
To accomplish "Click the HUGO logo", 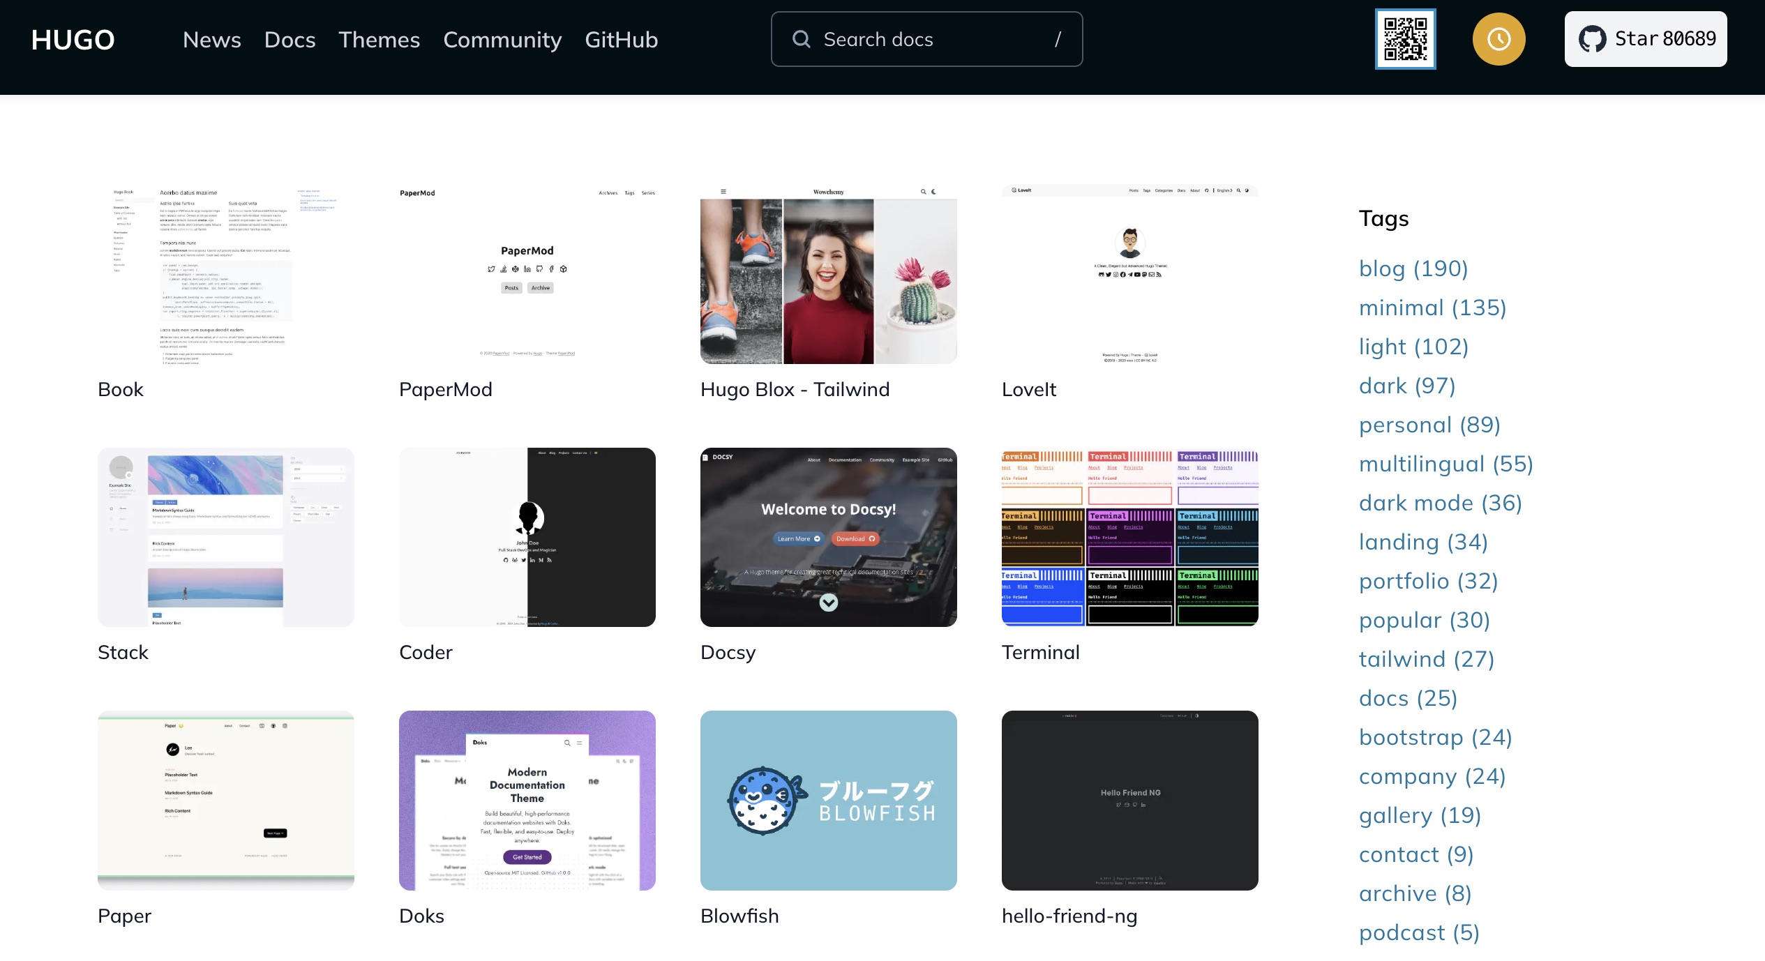I will (x=73, y=40).
